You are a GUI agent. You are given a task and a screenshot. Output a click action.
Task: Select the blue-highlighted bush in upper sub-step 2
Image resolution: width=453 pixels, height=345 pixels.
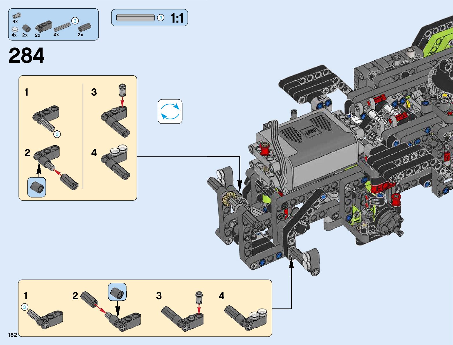tap(37, 187)
